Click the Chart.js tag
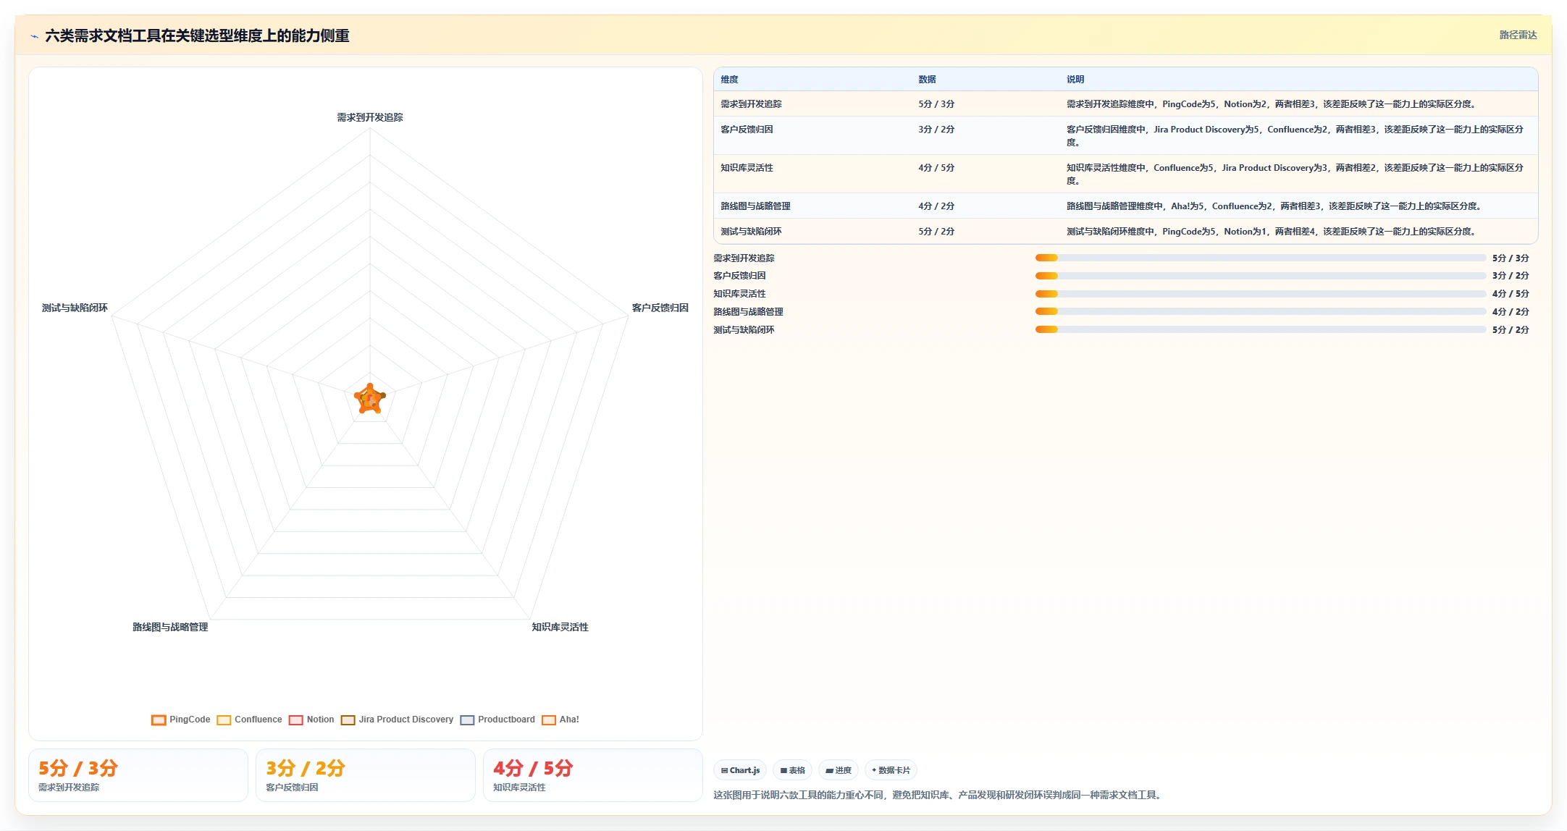 click(740, 770)
